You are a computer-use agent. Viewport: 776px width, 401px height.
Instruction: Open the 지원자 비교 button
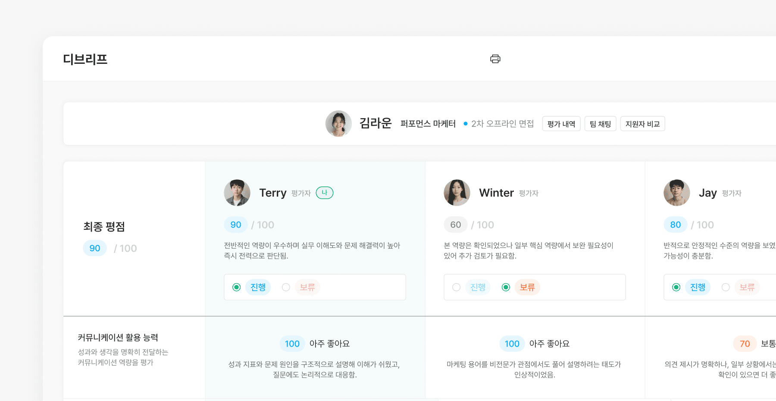[642, 124]
